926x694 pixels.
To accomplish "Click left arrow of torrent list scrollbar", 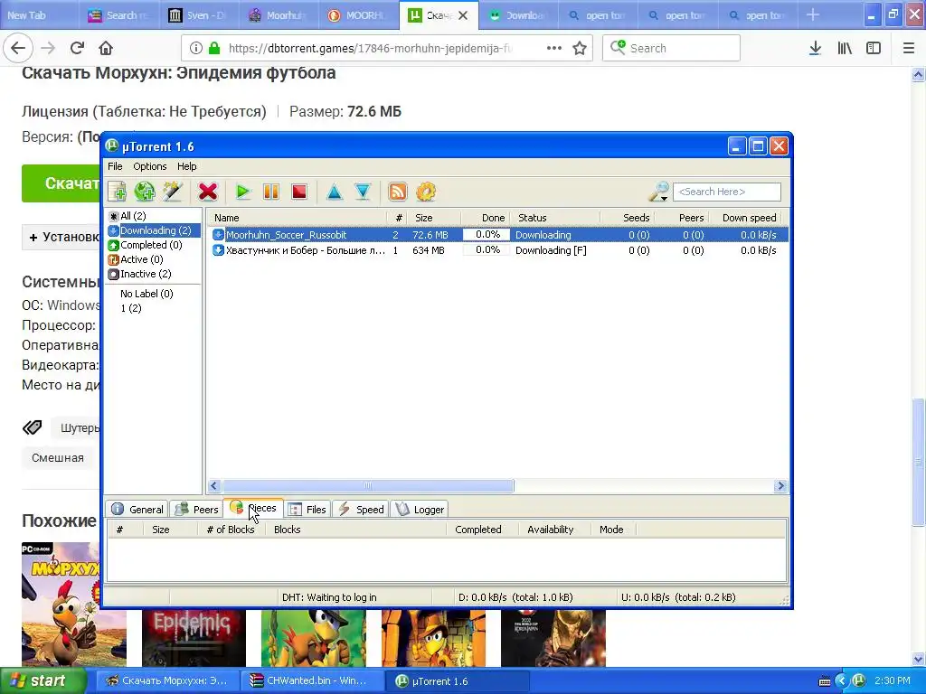I will 214,485.
